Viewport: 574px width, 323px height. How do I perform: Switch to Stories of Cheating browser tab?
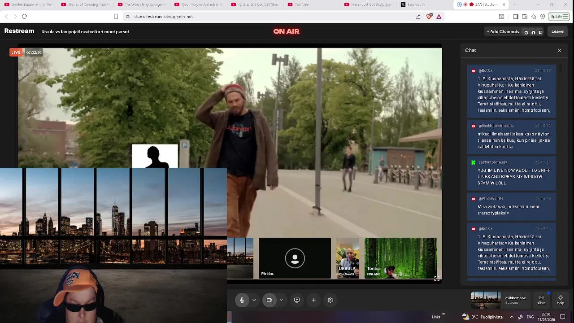tap(85, 4)
